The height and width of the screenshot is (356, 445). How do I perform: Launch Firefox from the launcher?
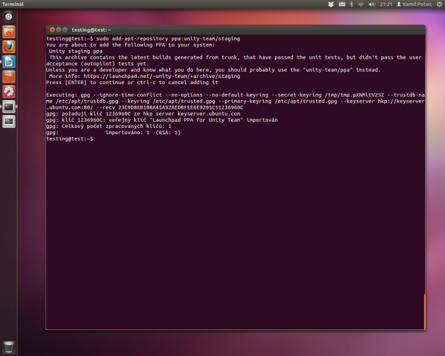point(9,47)
